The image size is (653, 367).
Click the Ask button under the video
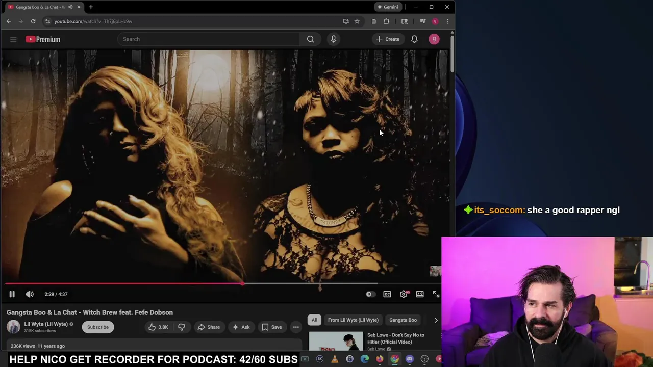click(x=240, y=327)
